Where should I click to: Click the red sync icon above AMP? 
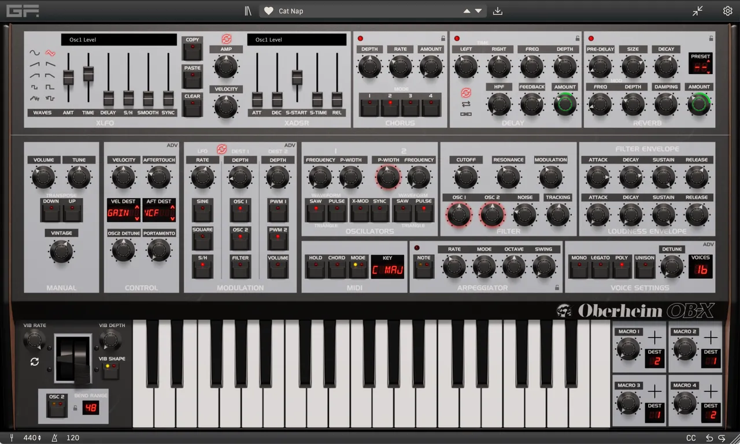(226, 39)
